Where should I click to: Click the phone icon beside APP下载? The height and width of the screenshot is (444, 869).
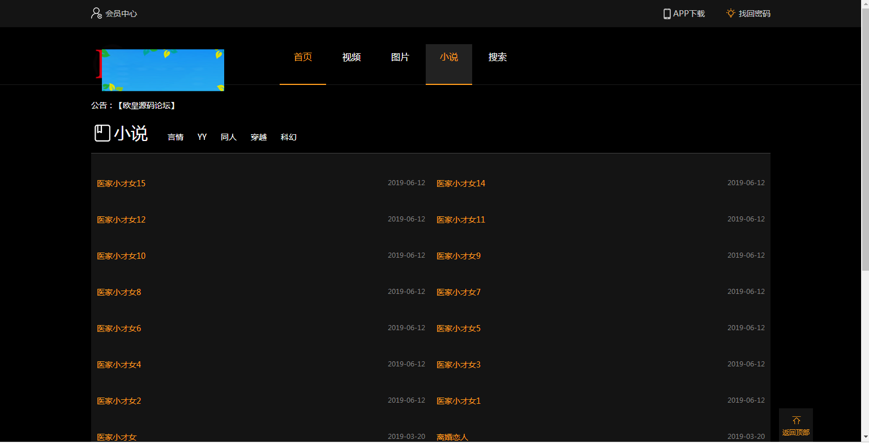(x=667, y=13)
